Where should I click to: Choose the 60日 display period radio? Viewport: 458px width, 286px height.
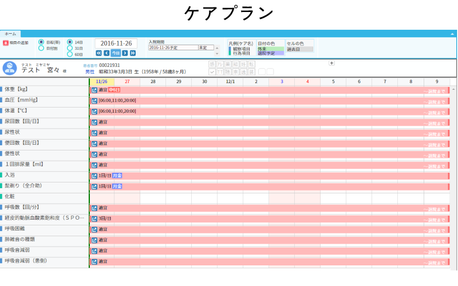[70, 54]
